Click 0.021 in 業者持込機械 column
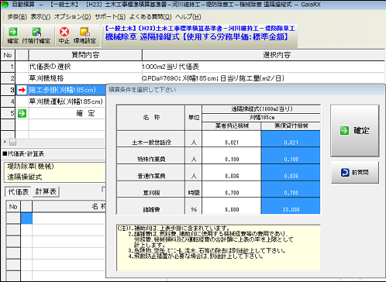This screenshot has height=282, width=386. (232, 143)
